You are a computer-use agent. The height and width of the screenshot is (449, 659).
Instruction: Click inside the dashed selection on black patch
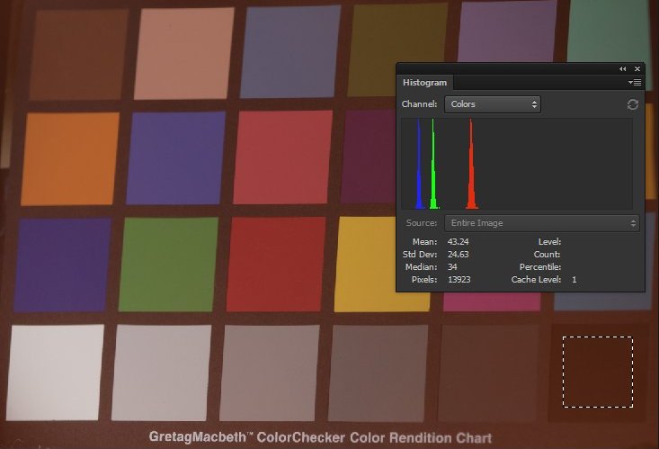click(598, 372)
